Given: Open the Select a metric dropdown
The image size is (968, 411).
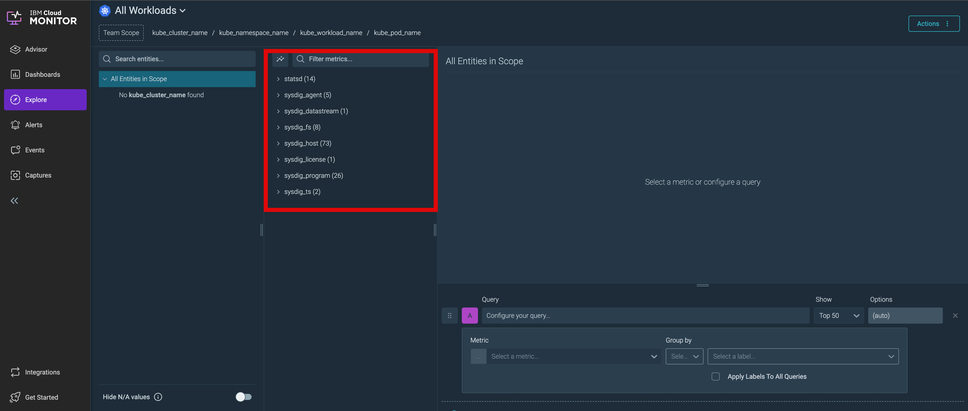Looking at the screenshot, I should [x=573, y=356].
